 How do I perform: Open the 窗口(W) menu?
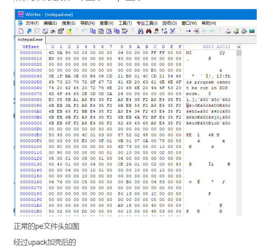tap(189, 23)
